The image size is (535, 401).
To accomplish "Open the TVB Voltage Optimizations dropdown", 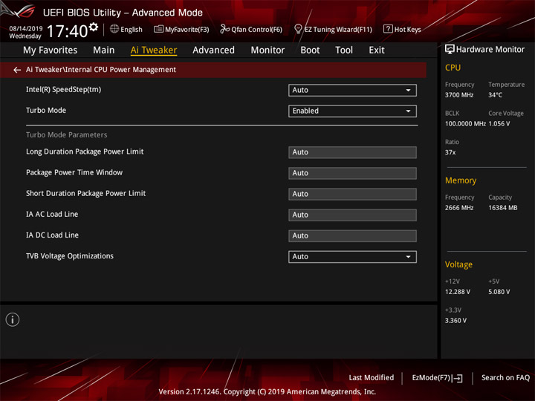I will pyautogui.click(x=352, y=257).
